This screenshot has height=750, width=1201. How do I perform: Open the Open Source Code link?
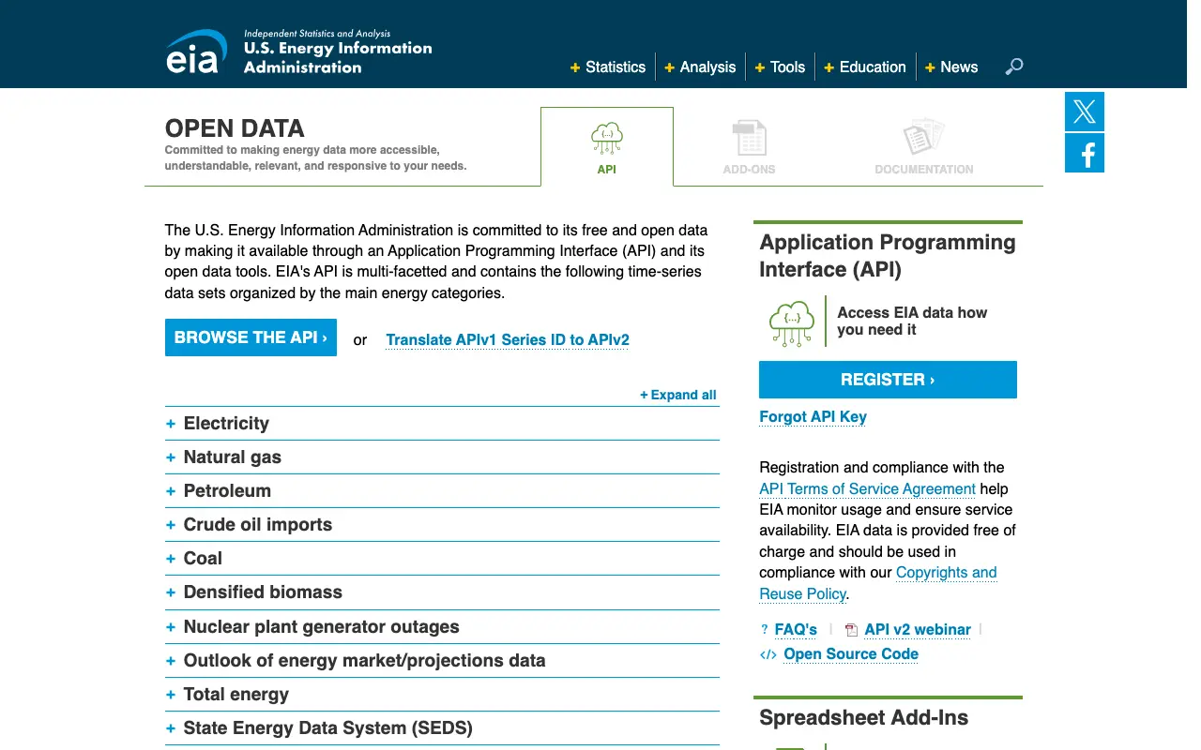pyautogui.click(x=851, y=654)
